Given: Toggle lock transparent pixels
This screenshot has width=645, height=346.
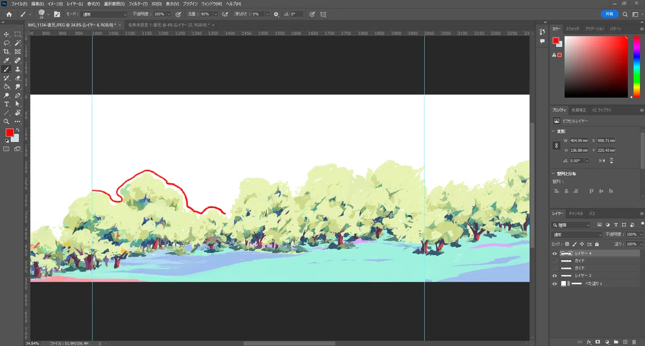Looking at the screenshot, I should pos(567,244).
